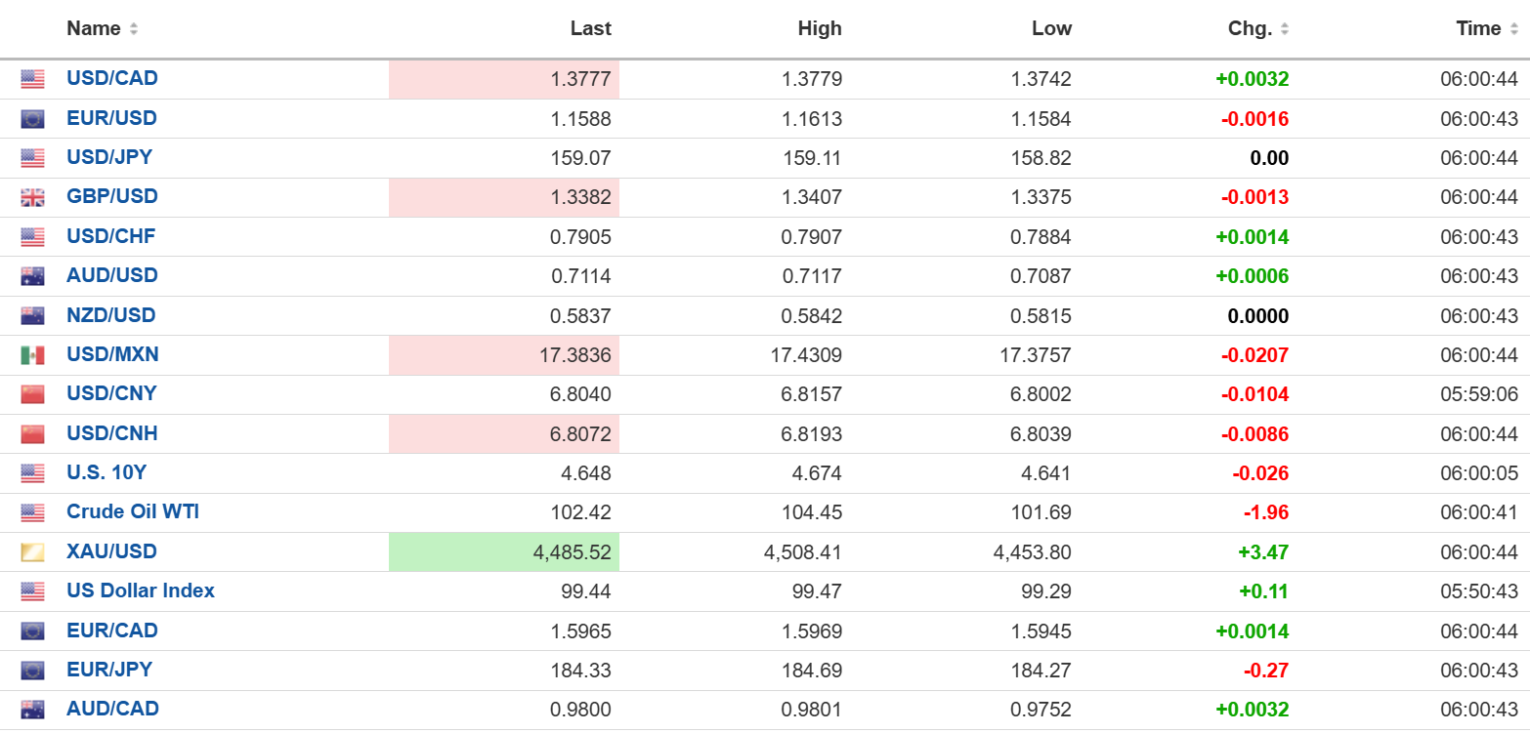Open the USD/JPY pair link
Image resolution: width=1530 pixels, height=733 pixels.
[109, 157]
